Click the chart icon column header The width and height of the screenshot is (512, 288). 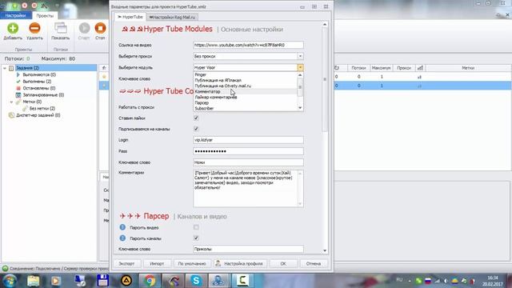click(420, 68)
